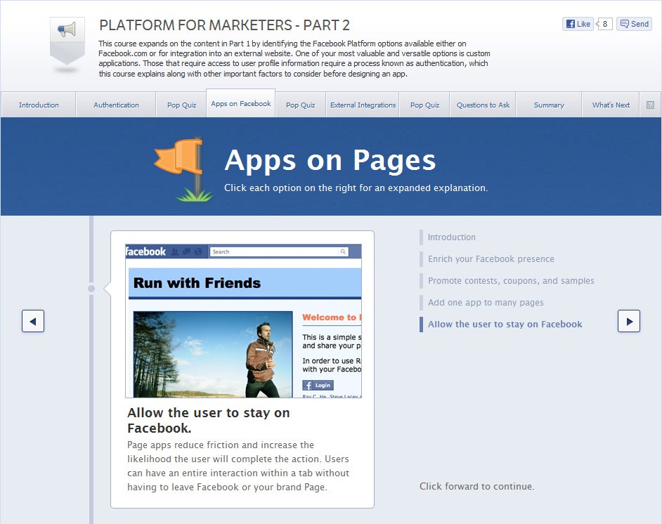The height and width of the screenshot is (524, 662).
Task: Click the 'Apps on Pages' heading
Action: (330, 160)
